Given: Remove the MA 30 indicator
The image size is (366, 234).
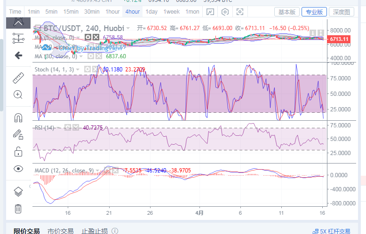Looking at the screenshot, I should coord(99,56).
